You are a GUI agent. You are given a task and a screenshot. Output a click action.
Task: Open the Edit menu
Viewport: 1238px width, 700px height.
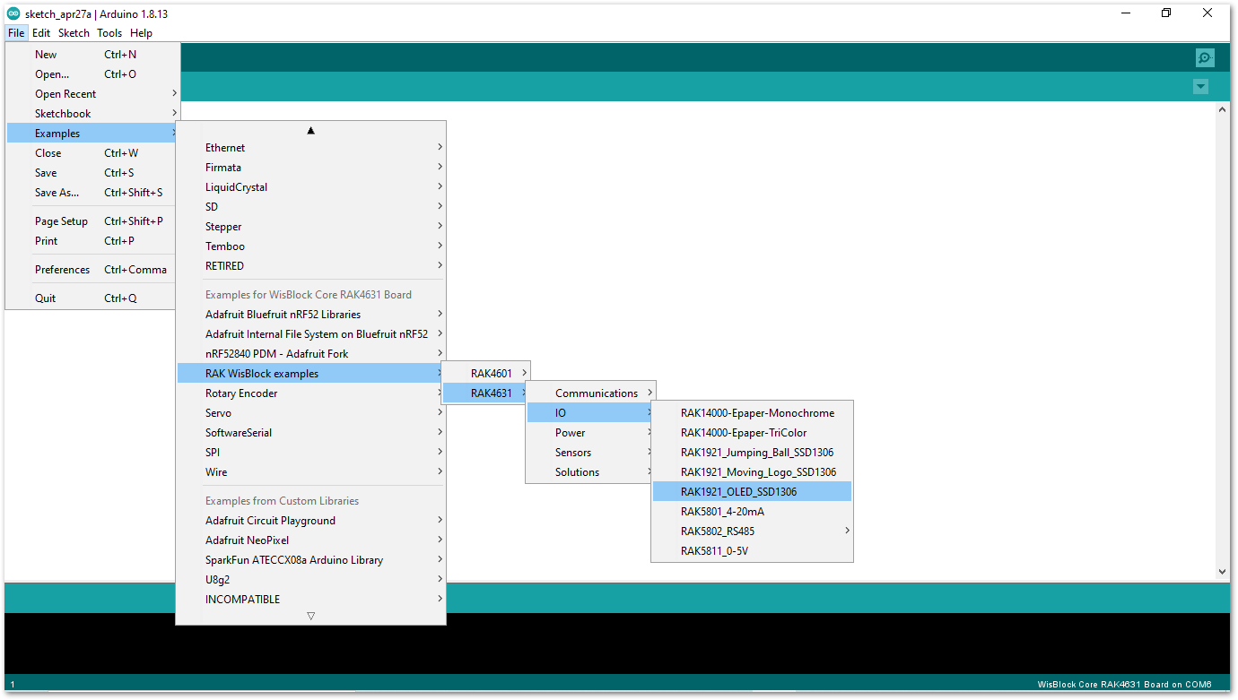[41, 33]
